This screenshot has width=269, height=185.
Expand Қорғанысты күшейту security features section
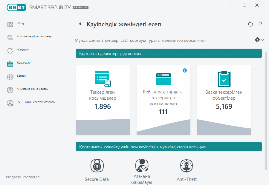pyautogui.click(x=169, y=147)
